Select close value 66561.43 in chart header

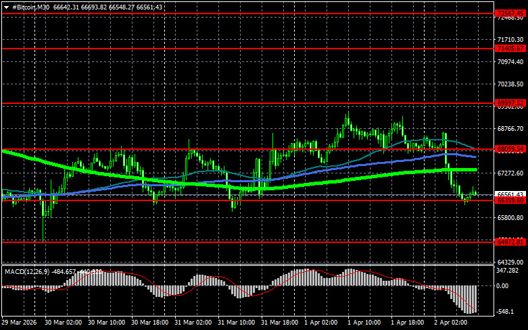[x=149, y=7]
